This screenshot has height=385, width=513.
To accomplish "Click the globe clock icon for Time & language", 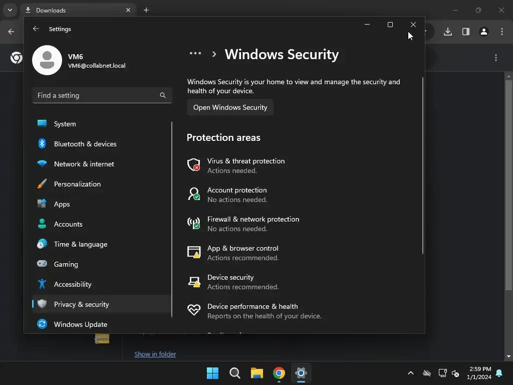I will click(x=42, y=244).
